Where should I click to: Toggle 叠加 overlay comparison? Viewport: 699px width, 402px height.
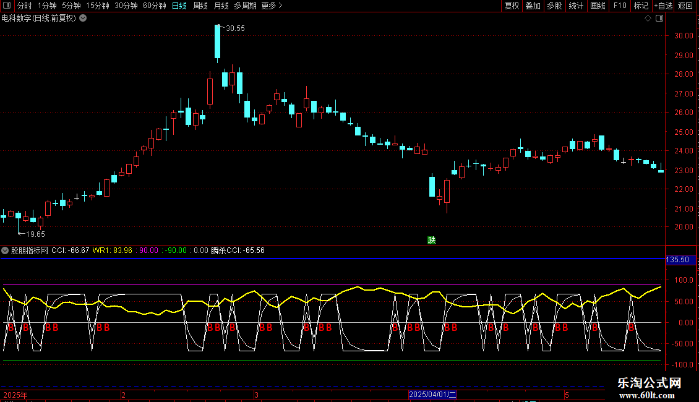533,6
